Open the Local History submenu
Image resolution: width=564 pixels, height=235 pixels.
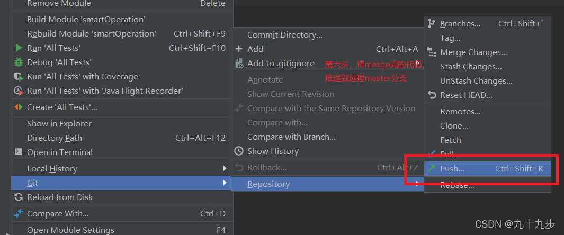[x=122, y=168]
